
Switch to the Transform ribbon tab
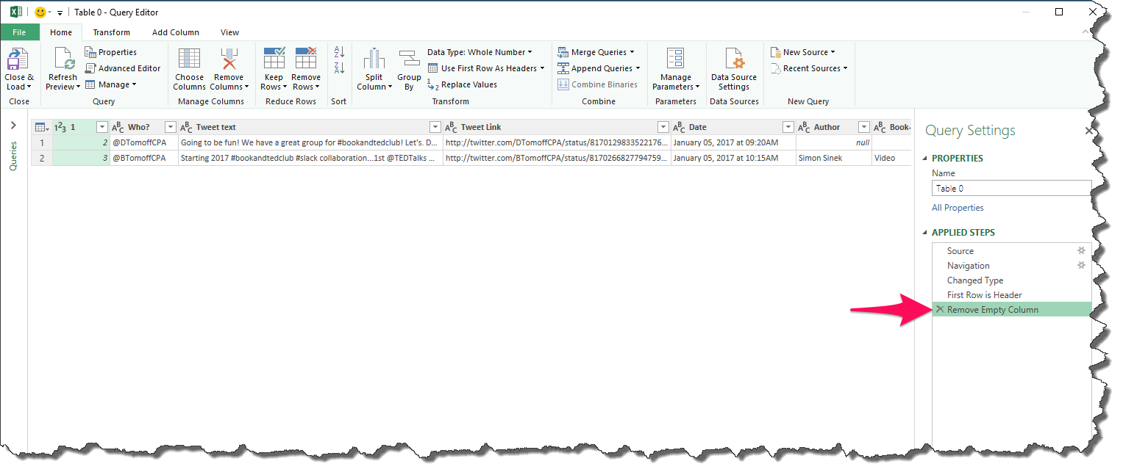tap(111, 32)
